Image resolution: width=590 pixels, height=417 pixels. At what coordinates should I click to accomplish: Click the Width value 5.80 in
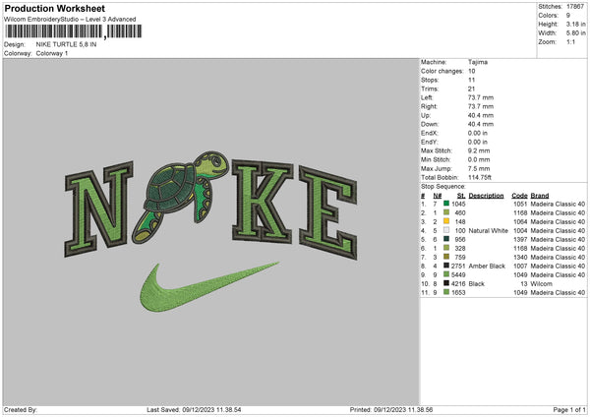click(x=575, y=33)
